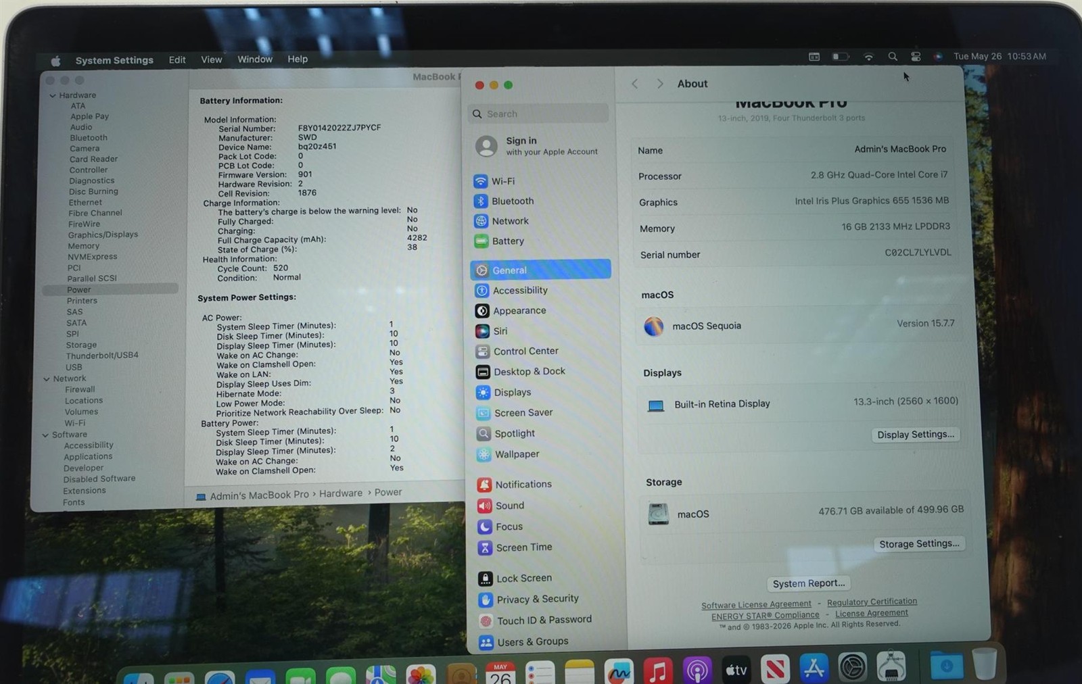
Task: Select Firewall under Network in System Information
Action: (80, 389)
